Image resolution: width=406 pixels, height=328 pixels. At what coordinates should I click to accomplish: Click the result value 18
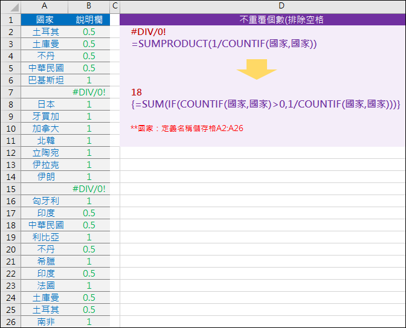137,92
